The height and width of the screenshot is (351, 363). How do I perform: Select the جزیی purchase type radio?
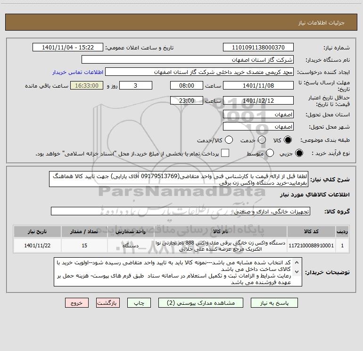coord(299,153)
